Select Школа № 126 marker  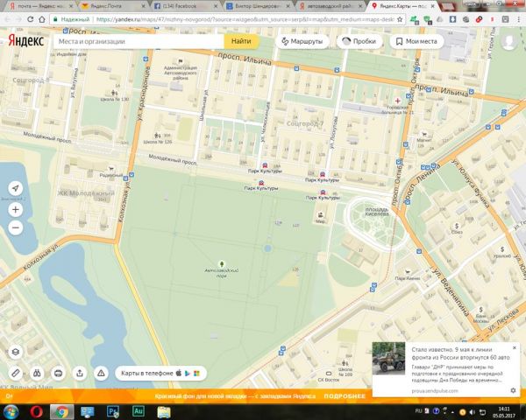(x=157, y=136)
